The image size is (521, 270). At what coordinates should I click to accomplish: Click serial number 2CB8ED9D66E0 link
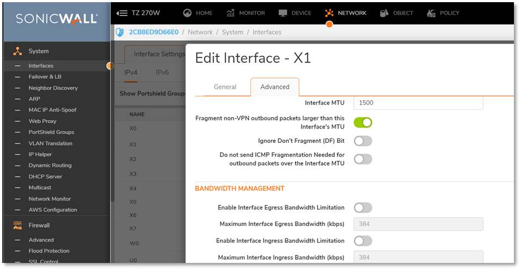tap(154, 32)
